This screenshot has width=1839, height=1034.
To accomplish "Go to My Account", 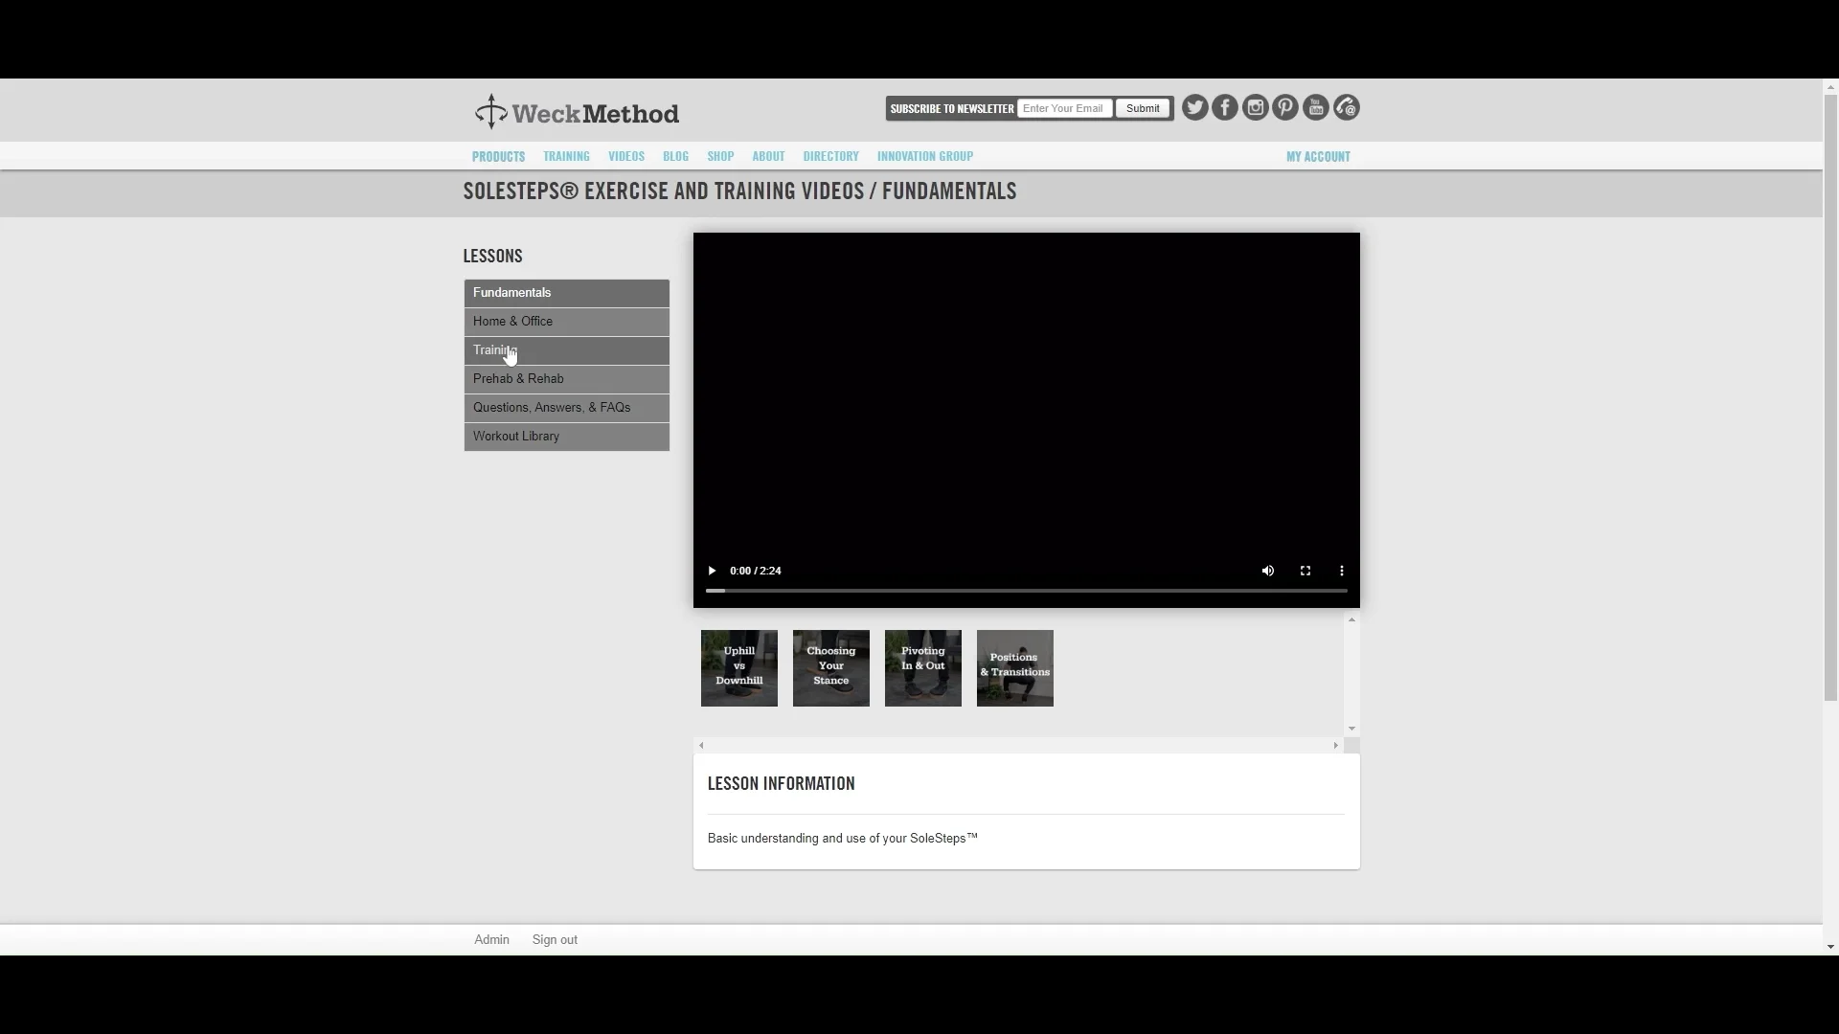I will 1318,156.
